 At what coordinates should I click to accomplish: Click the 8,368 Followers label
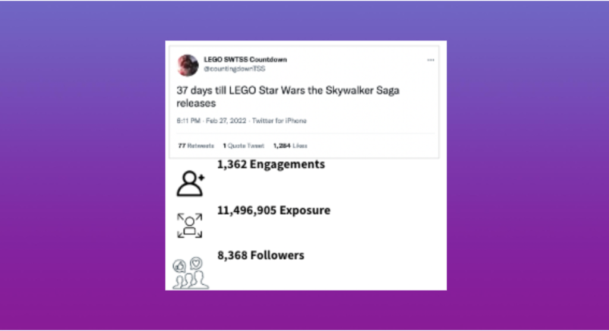pyautogui.click(x=260, y=256)
